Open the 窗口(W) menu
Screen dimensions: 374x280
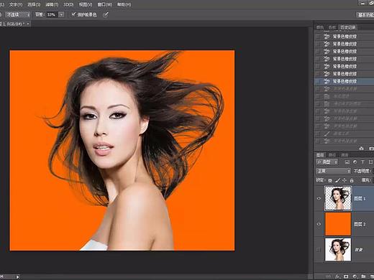[x=105, y=4]
